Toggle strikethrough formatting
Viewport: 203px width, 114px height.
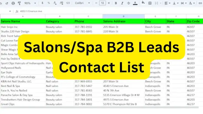coord(128,3)
